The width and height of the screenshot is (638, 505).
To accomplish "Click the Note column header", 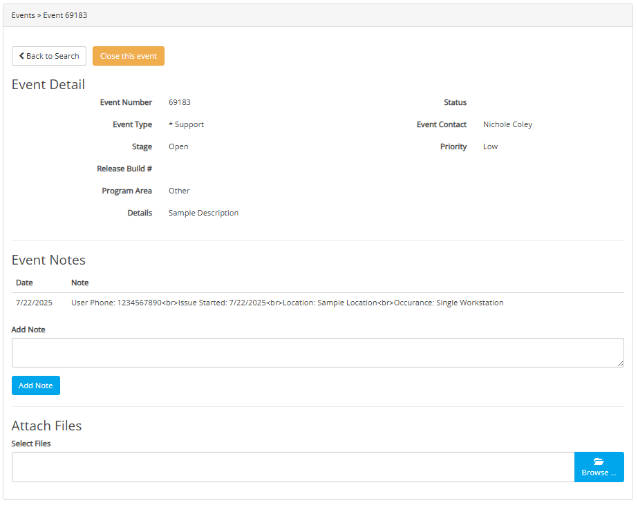I will 79,283.
